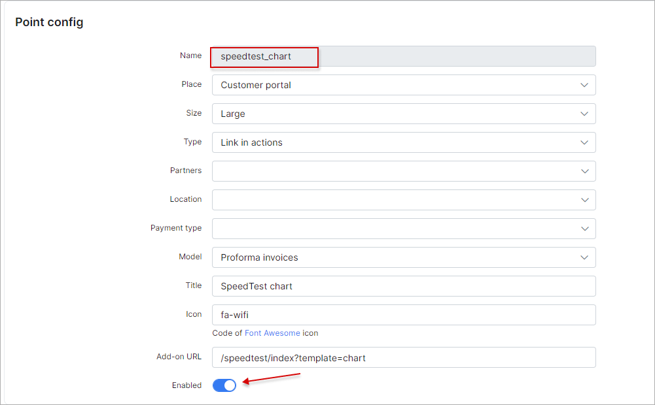Open the empty Partners dropdown
This screenshot has height=405, width=655.
[404, 171]
